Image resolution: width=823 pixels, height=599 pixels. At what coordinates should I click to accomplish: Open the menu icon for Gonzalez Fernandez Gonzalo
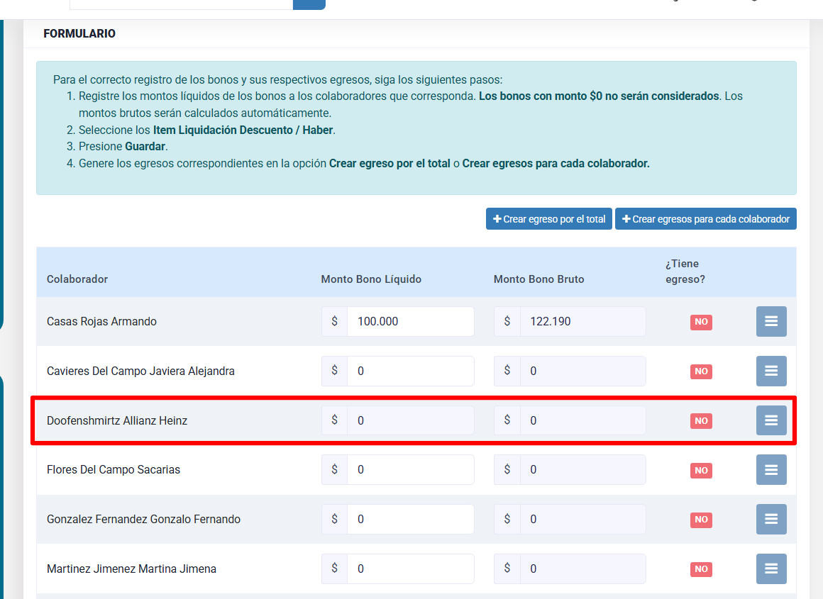tap(771, 519)
